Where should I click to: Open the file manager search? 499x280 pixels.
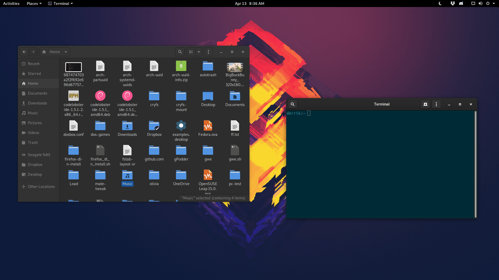tap(180, 52)
